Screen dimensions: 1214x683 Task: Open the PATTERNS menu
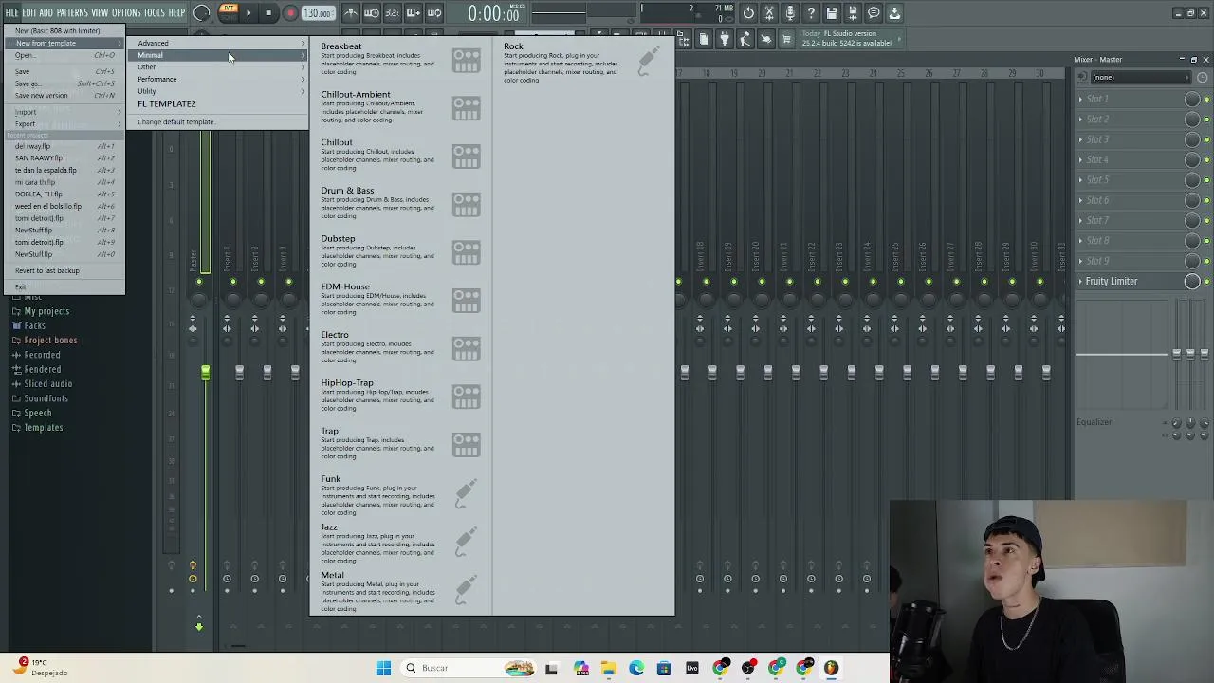pos(72,12)
